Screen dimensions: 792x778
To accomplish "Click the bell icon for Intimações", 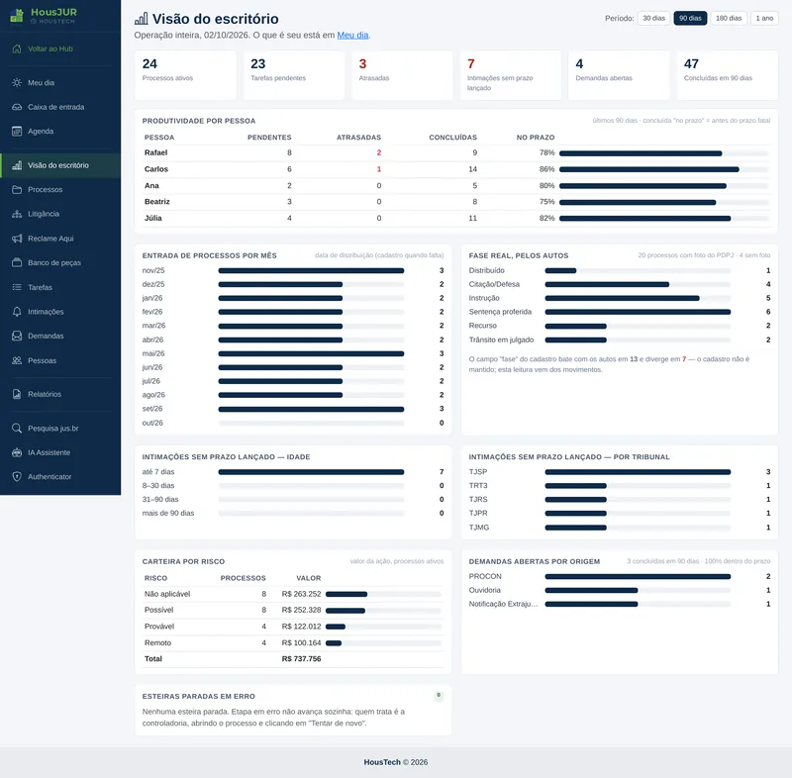I will pos(17,312).
